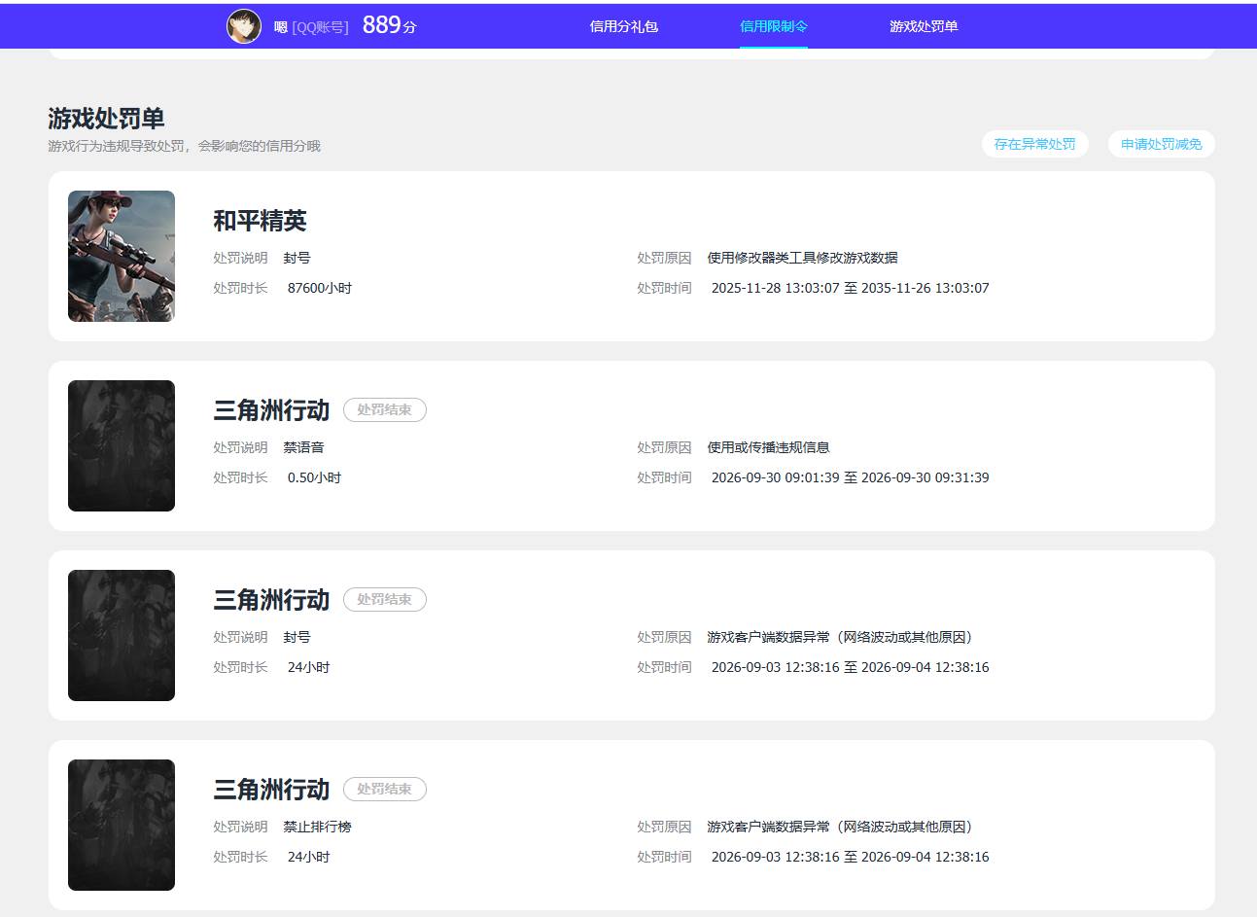
Task: Click the [QQ账号] username label
Action: (320, 27)
